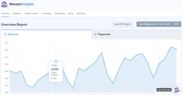This screenshot has height=97, width=183.
Task: Click the highest peak data point near 2650
Action: 171,47
